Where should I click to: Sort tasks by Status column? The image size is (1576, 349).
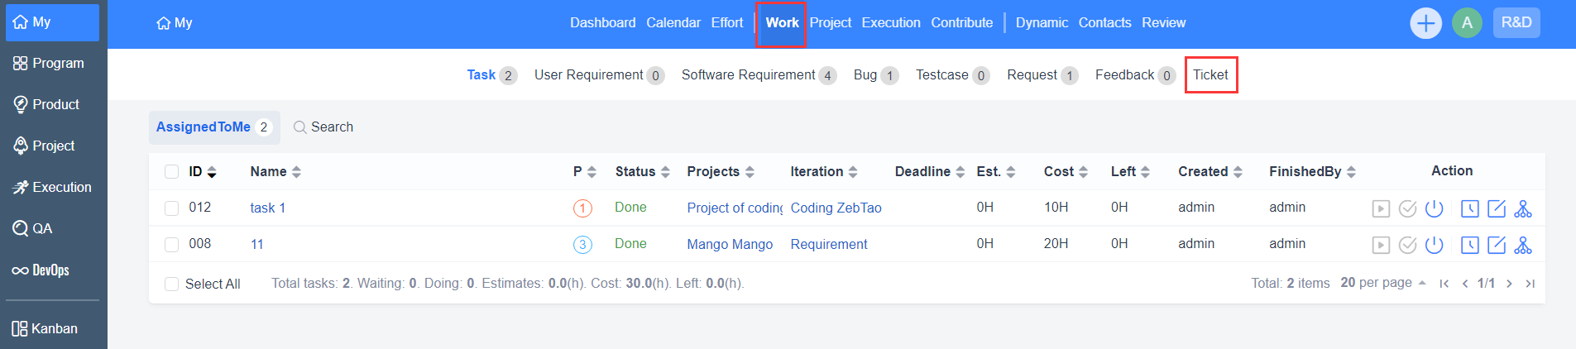point(642,172)
